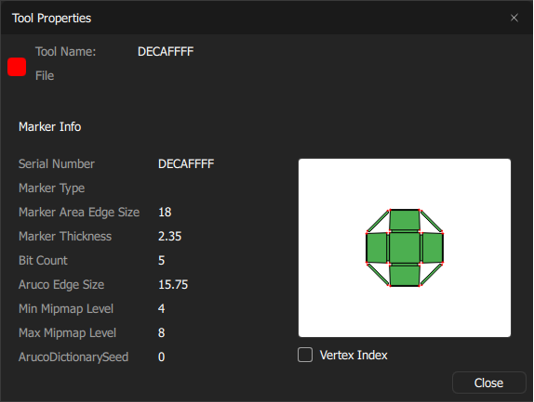Enable the Vertex Index checkbox
The width and height of the screenshot is (534, 402).
point(305,355)
